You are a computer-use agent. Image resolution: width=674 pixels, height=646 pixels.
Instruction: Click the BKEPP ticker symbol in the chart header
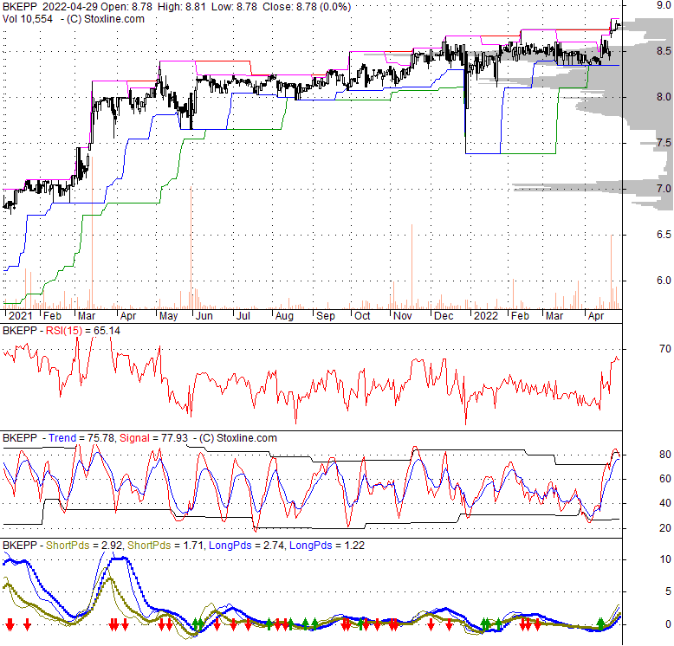click(x=20, y=7)
